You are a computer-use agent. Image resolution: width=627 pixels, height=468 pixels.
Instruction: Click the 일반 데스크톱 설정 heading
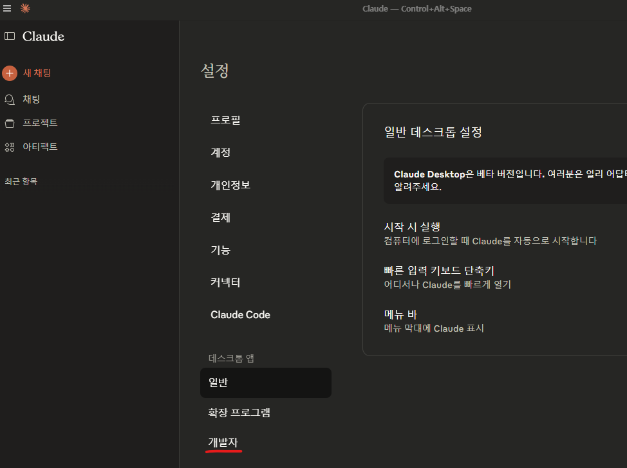pos(433,132)
